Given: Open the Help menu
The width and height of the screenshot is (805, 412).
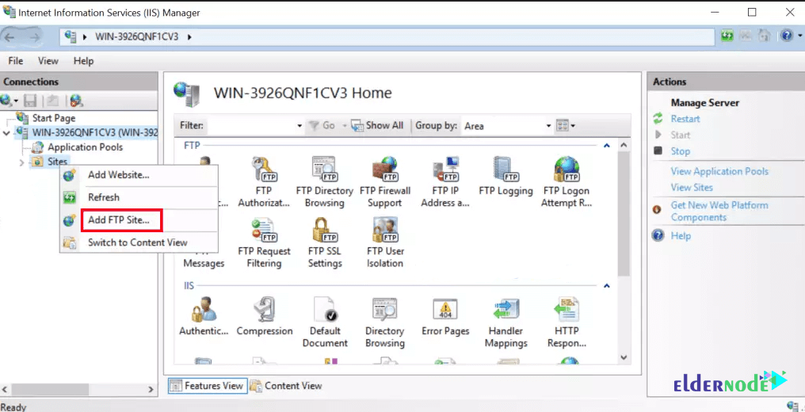Looking at the screenshot, I should [83, 61].
